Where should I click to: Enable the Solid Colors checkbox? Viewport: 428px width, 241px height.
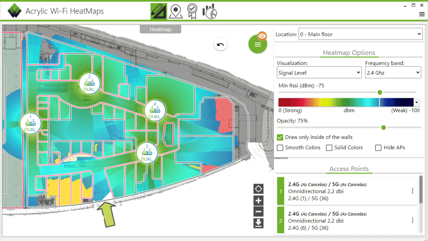point(329,147)
